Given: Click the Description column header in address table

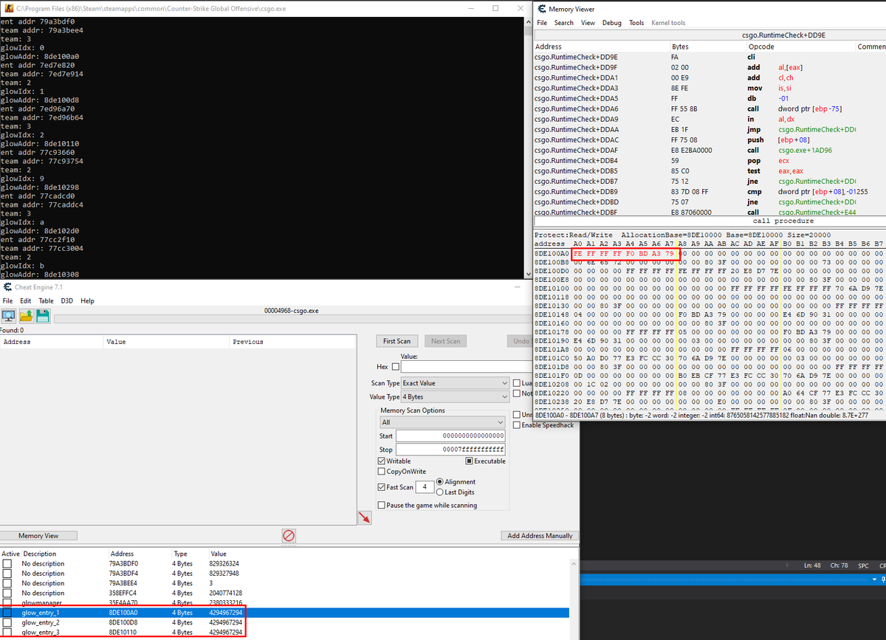Looking at the screenshot, I should (64, 554).
